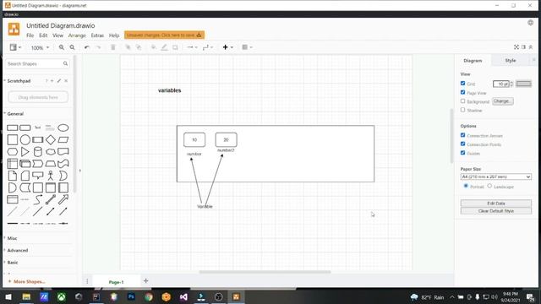Open the view panels dropdown in toolbar
The image size is (541, 304).
[x=15, y=47]
